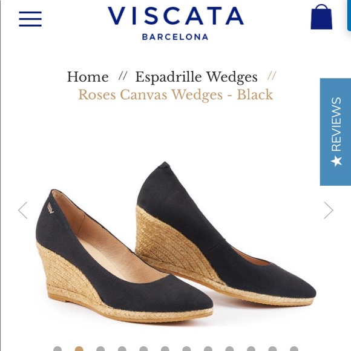Viewport: 351px width, 351px height.
Task: Select the first carousel dot indicator
Action: tap(57, 349)
